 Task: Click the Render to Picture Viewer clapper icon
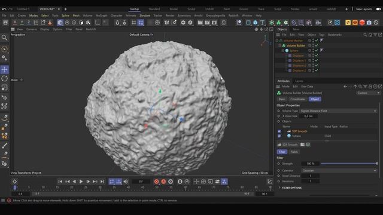tap(207, 23)
